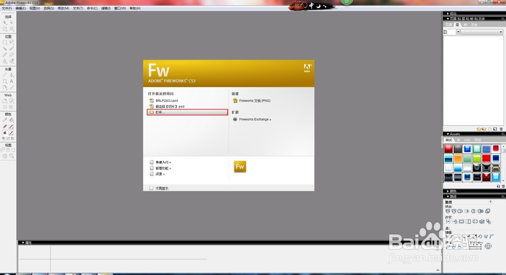This screenshot has width=506, height=275.
Task: Collapse the Assets panel
Action: pos(448,134)
